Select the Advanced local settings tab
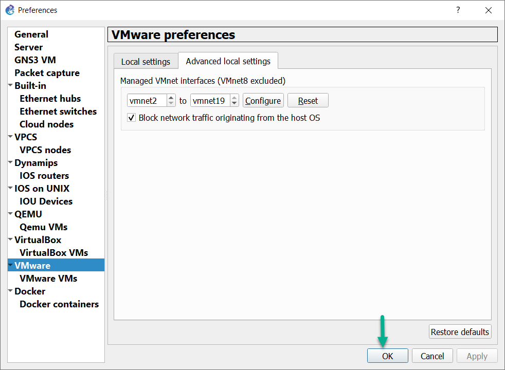The image size is (505, 370). 228,61
